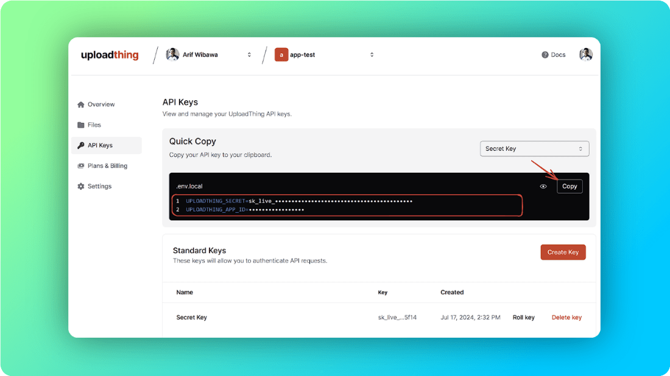Click the uploadthing logo

[x=110, y=55]
